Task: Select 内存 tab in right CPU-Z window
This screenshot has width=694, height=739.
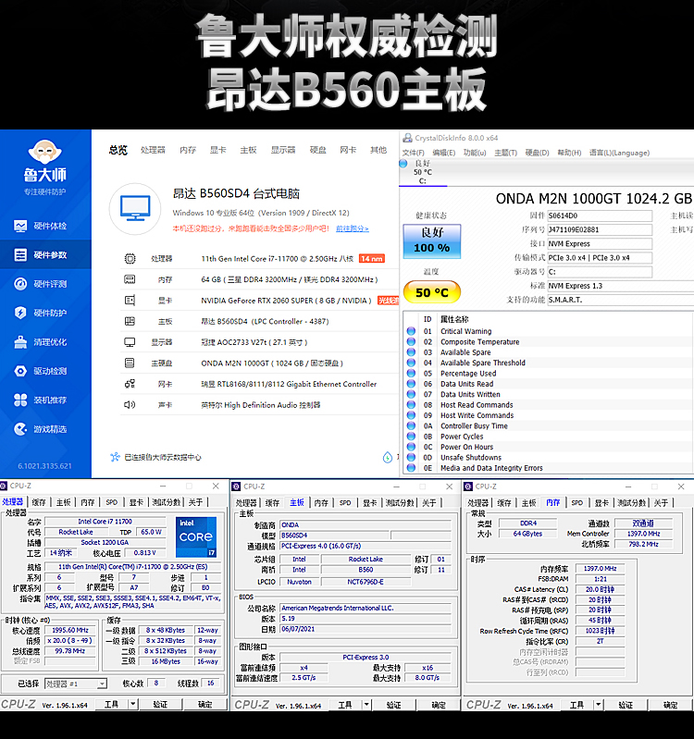Action: tap(552, 503)
